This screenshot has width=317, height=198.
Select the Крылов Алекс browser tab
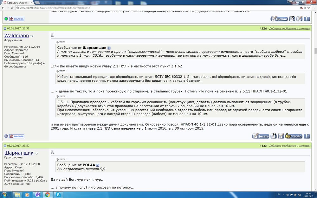pyautogui.click(x=17, y=3)
